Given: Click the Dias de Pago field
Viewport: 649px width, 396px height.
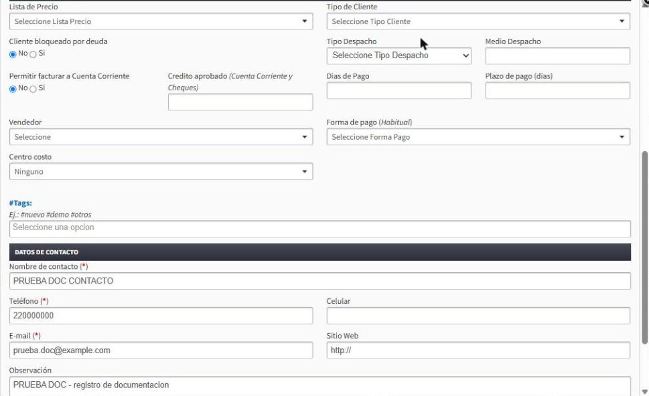Looking at the screenshot, I should (399, 90).
